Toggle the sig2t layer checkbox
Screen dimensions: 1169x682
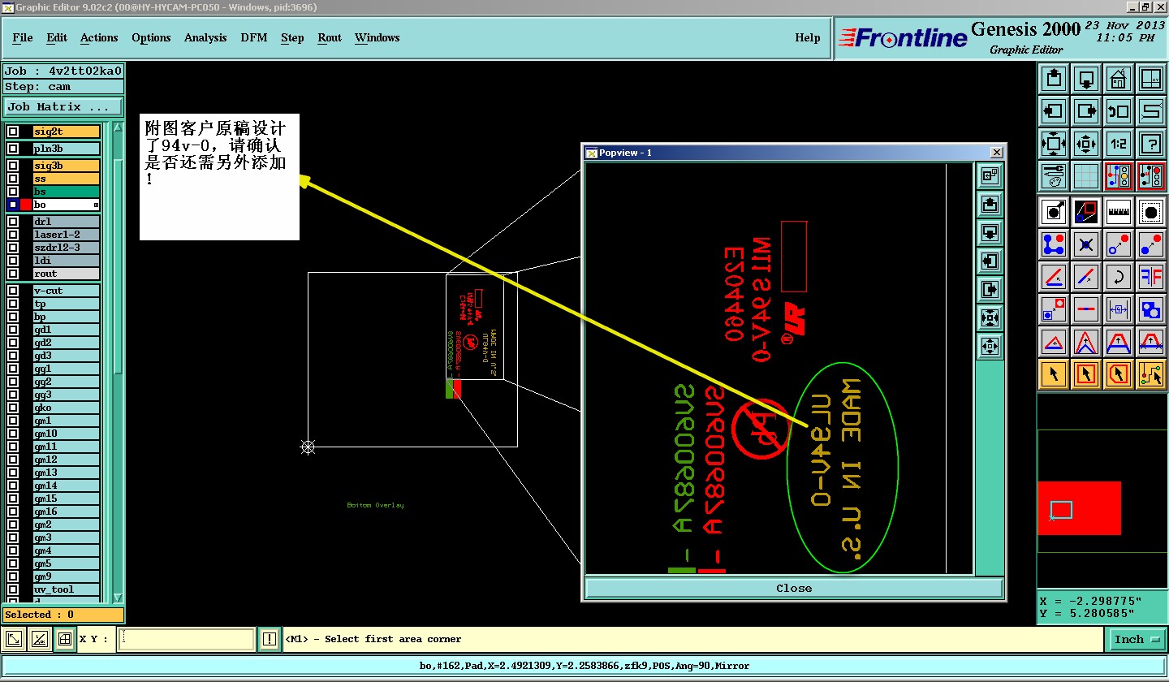click(x=13, y=132)
